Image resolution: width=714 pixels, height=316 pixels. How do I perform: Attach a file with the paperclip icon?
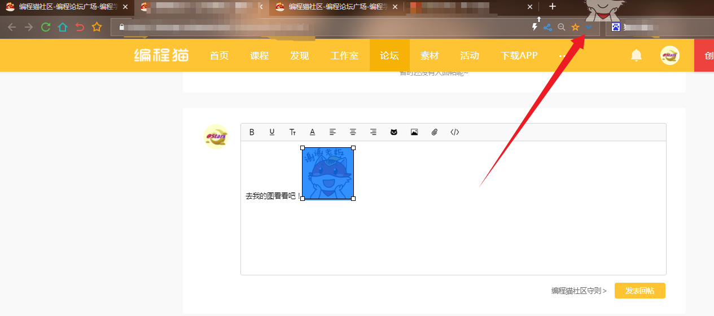pos(435,132)
